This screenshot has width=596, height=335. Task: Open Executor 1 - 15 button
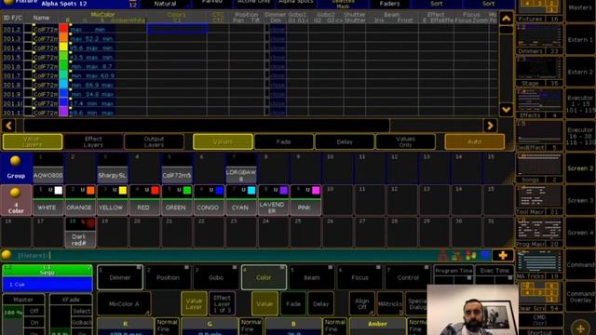(580, 103)
